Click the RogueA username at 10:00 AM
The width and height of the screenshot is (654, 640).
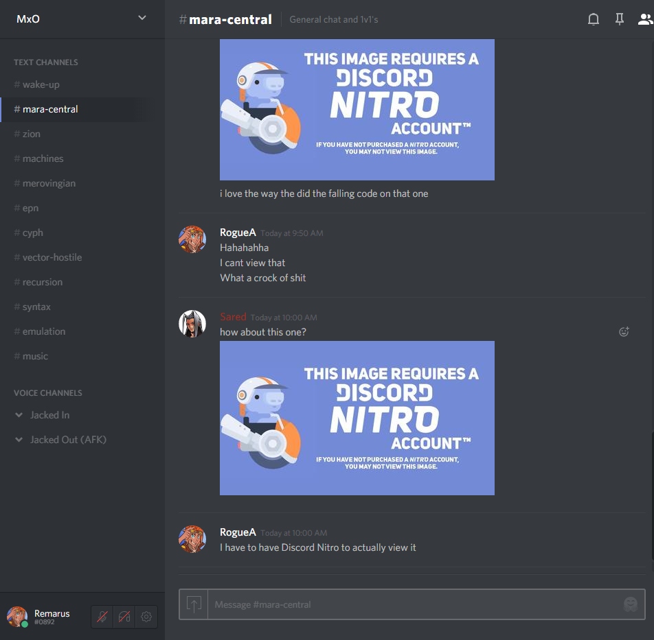[x=238, y=532]
